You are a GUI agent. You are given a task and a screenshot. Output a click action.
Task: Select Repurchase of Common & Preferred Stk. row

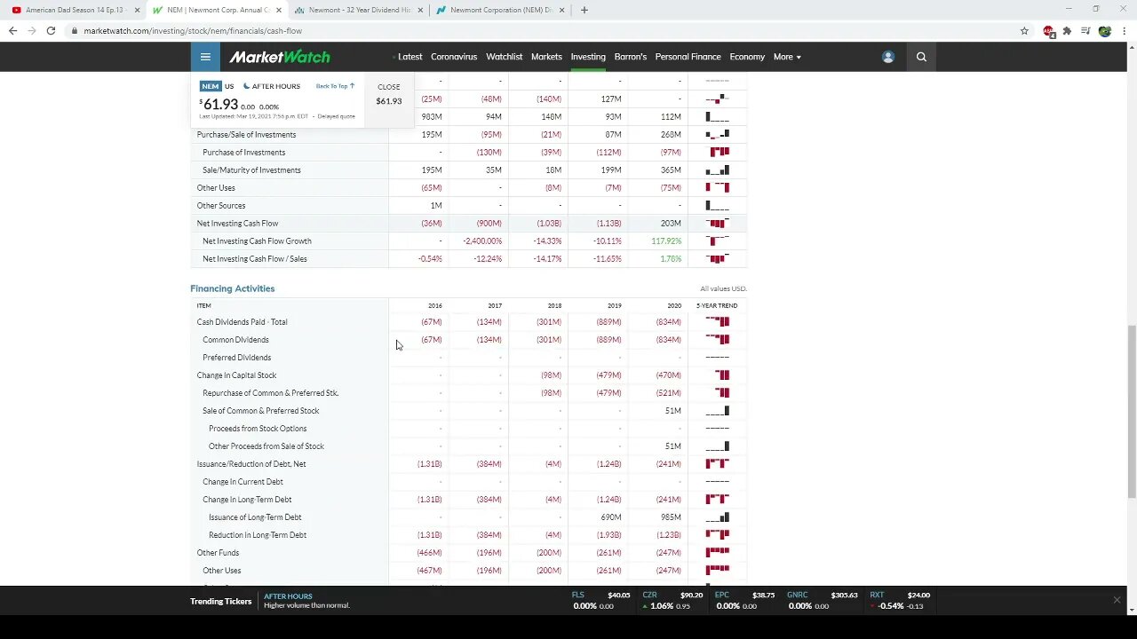click(x=270, y=393)
